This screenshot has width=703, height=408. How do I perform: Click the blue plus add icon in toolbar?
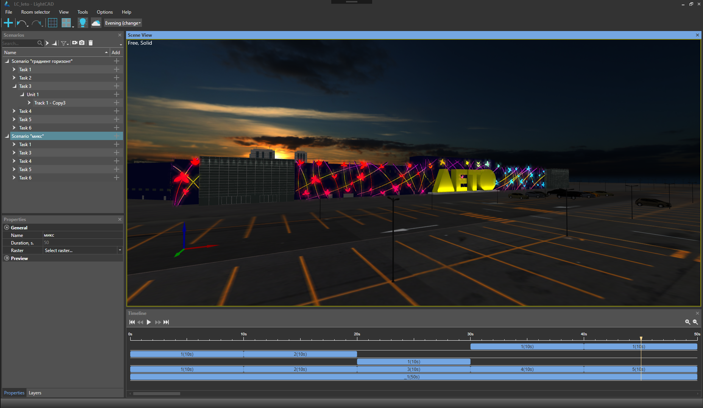[8, 23]
